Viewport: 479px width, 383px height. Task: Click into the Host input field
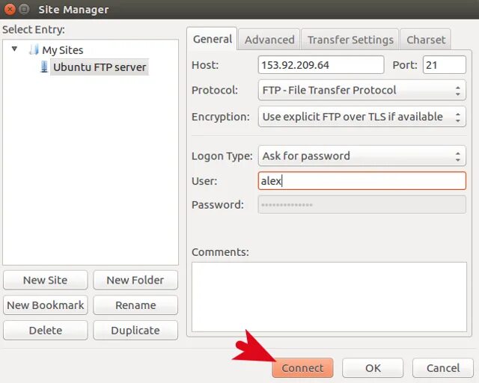[321, 65]
